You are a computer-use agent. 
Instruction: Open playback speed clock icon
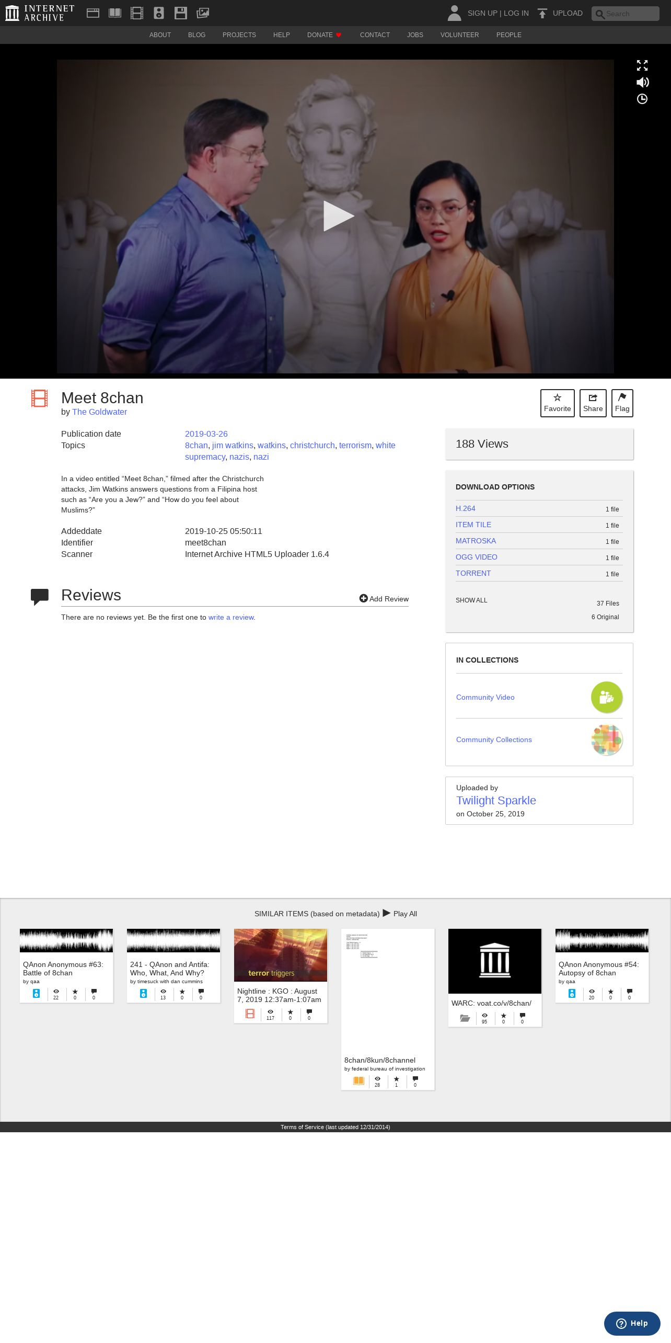point(642,99)
